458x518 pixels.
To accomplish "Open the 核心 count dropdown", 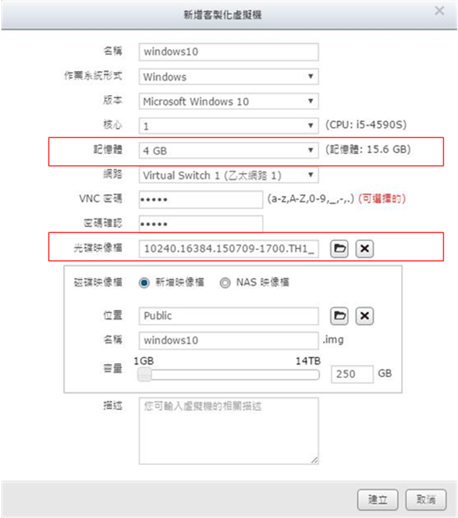I will pyautogui.click(x=228, y=126).
